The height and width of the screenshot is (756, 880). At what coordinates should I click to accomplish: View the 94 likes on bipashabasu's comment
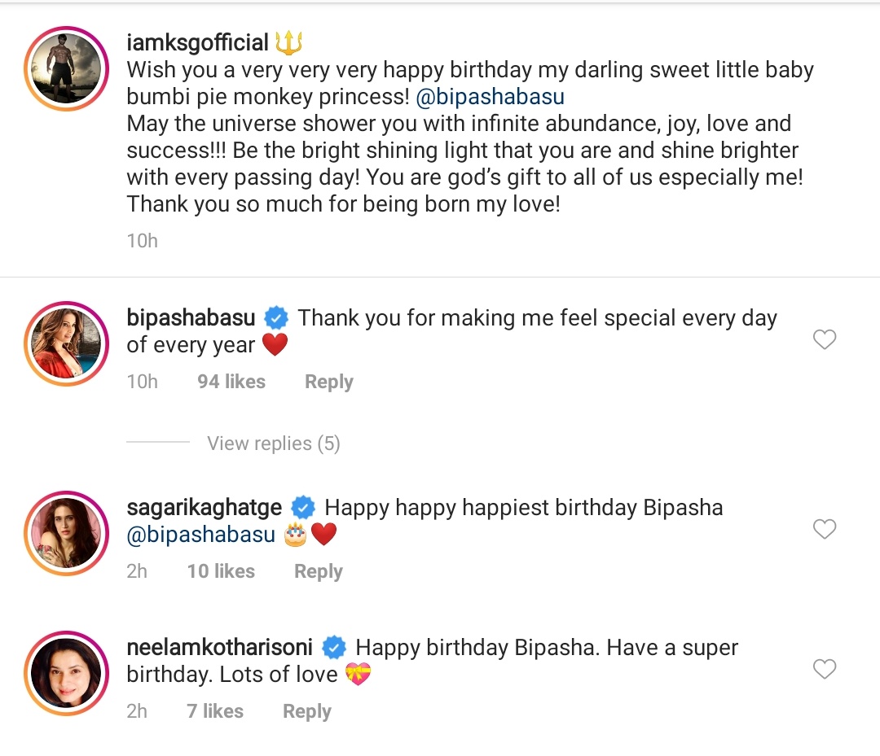point(231,382)
